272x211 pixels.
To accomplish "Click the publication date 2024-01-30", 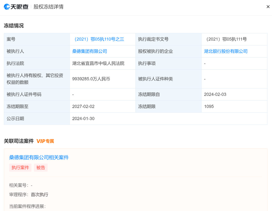I will tap(83, 119).
